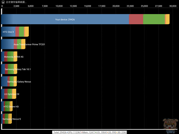
Task: Tap the red Mem segment of Your device bar
Action: 136,19
